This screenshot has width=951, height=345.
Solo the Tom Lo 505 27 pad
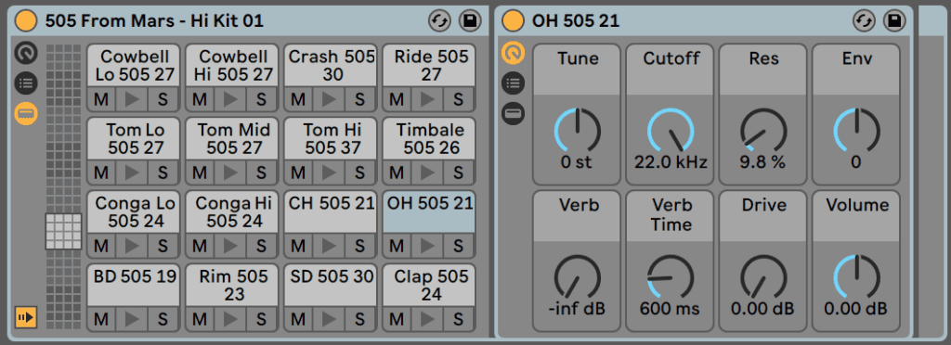tap(163, 172)
